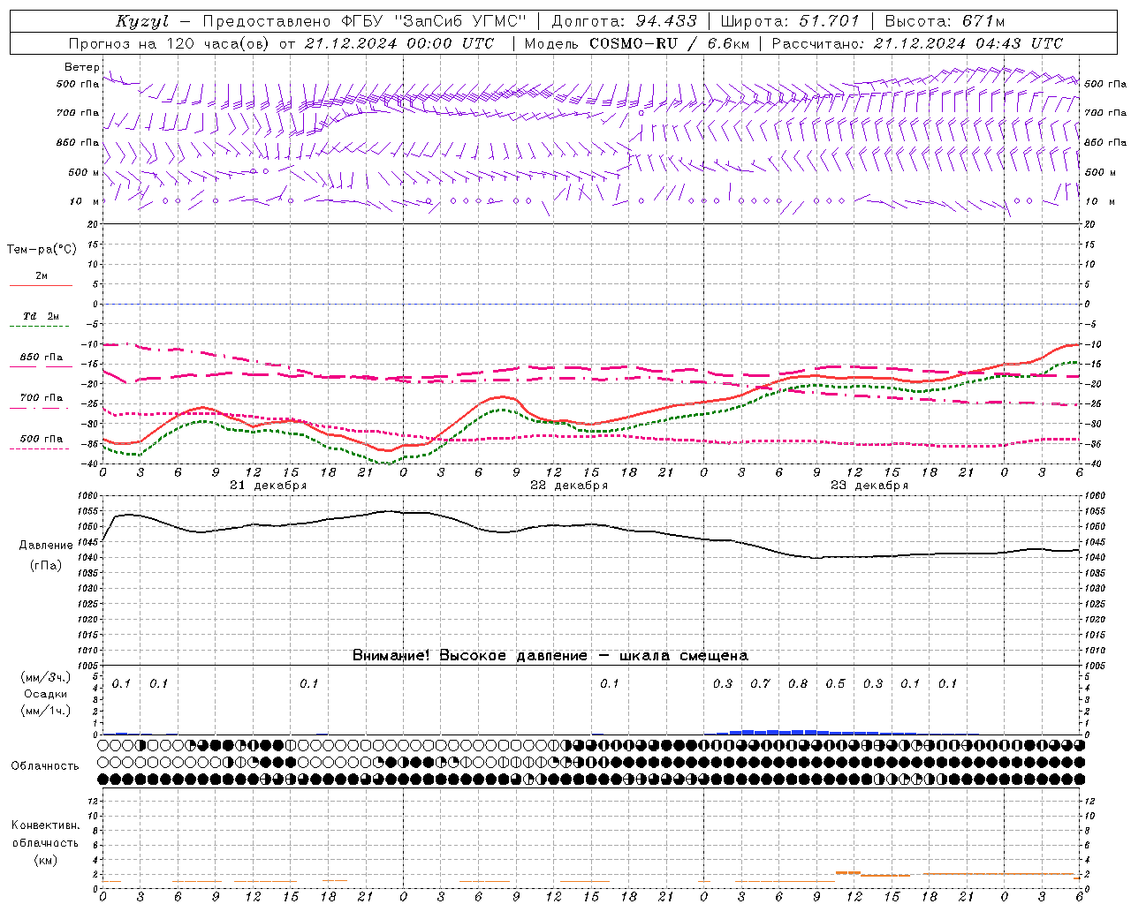Click the "Td 2м" dew point legend label
1131x904 pixels.
42,316
